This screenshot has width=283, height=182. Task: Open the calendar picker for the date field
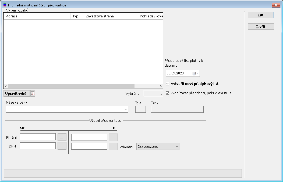point(195,73)
